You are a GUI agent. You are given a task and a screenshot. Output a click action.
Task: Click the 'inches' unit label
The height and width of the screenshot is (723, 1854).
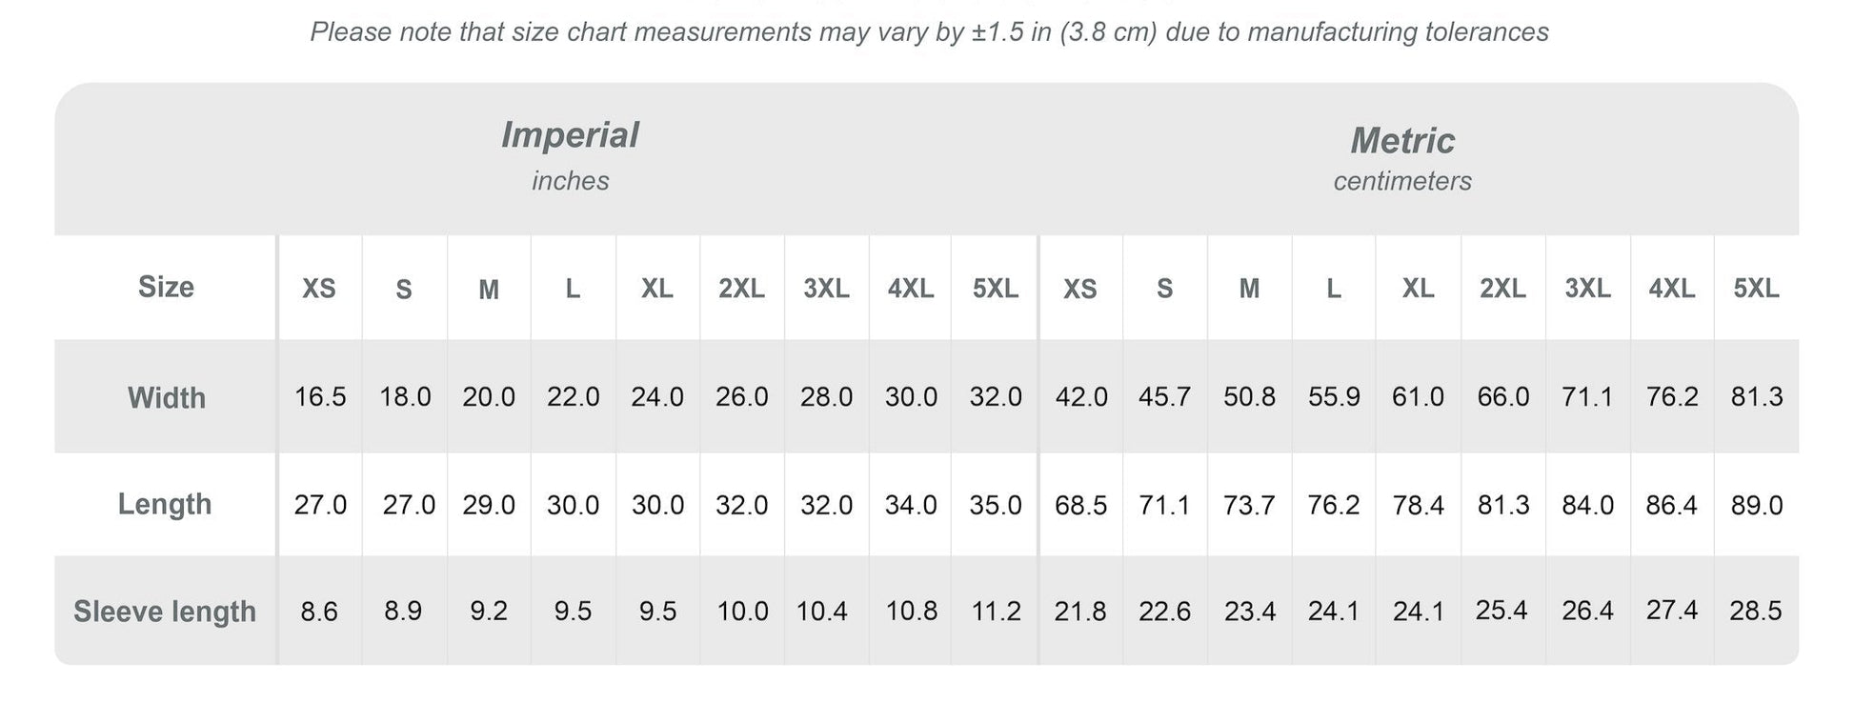570,181
